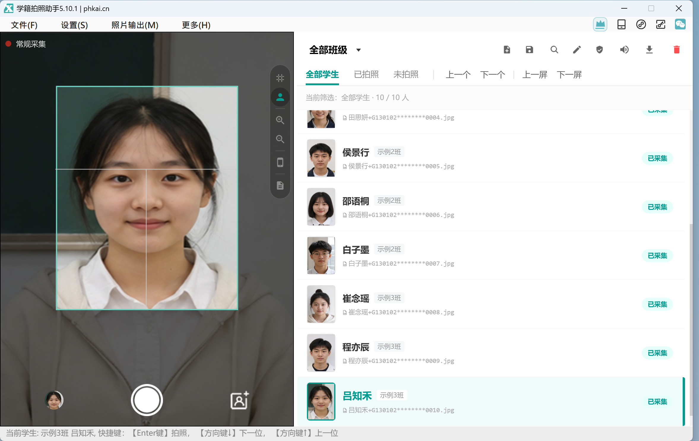The width and height of the screenshot is (699, 441).
Task: Click the app logo in title bar
Action: tap(9, 8)
